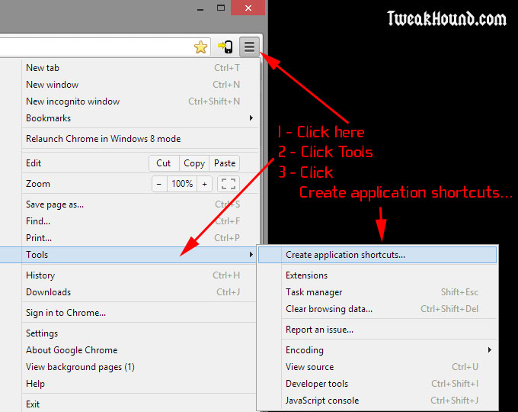Open Developer tools from submenu
518x412 pixels.
pos(377,384)
